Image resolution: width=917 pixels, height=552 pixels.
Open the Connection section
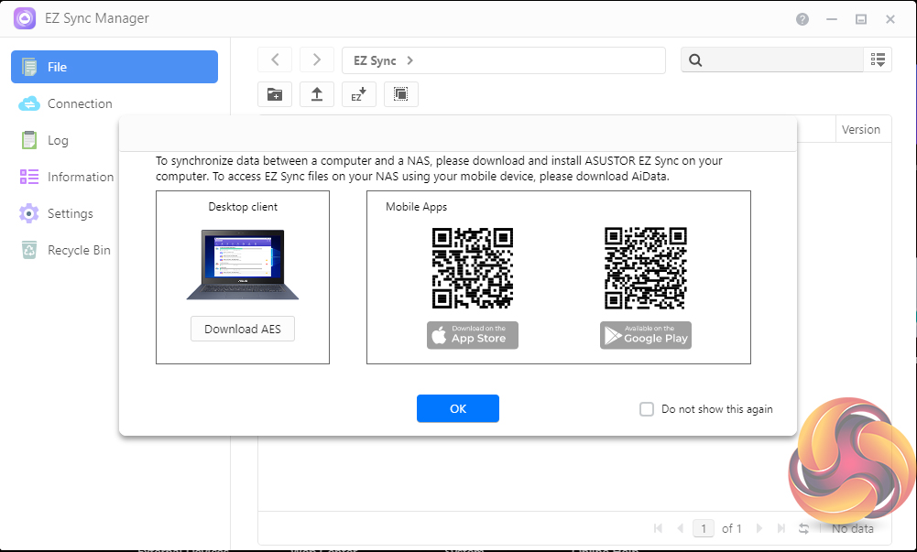66,103
